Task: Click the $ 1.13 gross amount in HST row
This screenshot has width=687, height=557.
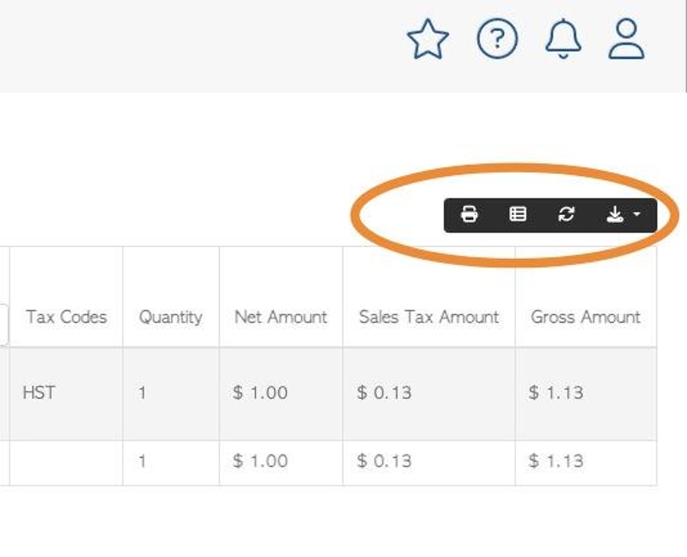Action: click(x=556, y=392)
